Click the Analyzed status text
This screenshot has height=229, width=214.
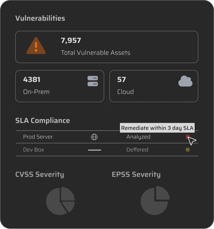click(x=138, y=137)
